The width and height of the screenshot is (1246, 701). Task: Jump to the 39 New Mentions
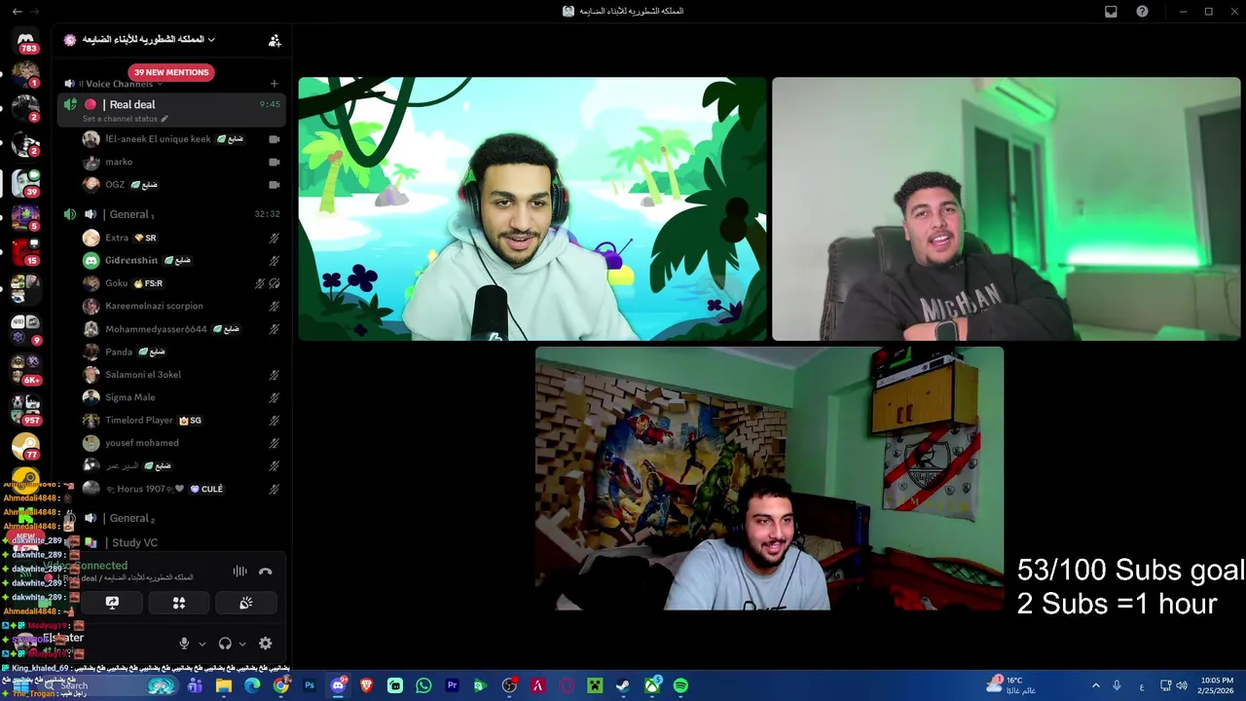coord(171,72)
